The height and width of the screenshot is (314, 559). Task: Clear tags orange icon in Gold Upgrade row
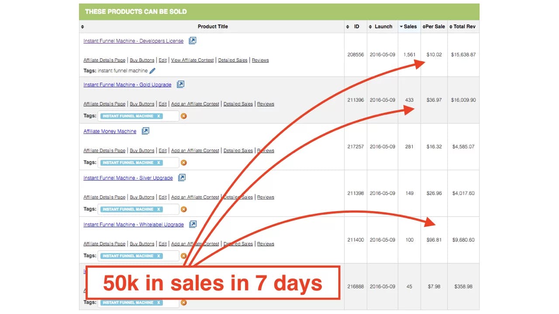click(184, 116)
